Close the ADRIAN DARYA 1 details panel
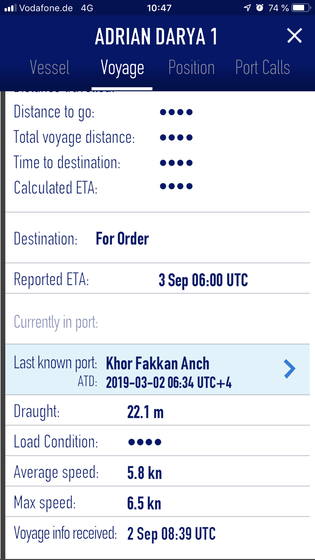Image resolution: width=315 pixels, height=560 pixels. tap(294, 36)
